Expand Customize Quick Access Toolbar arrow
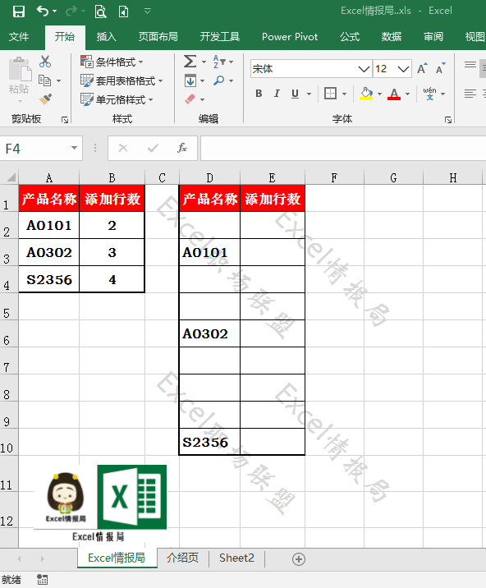This screenshot has height=588, width=486. [148, 11]
